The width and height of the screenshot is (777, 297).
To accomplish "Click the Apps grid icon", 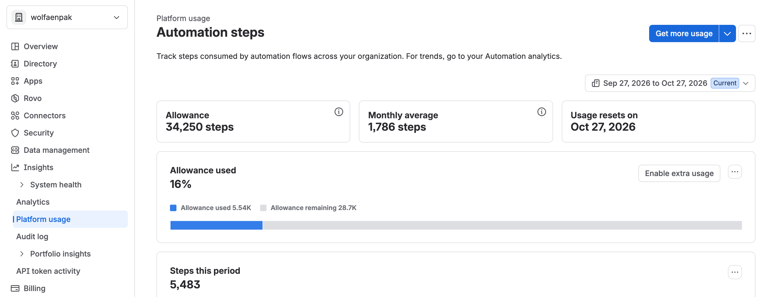I will pyautogui.click(x=15, y=81).
